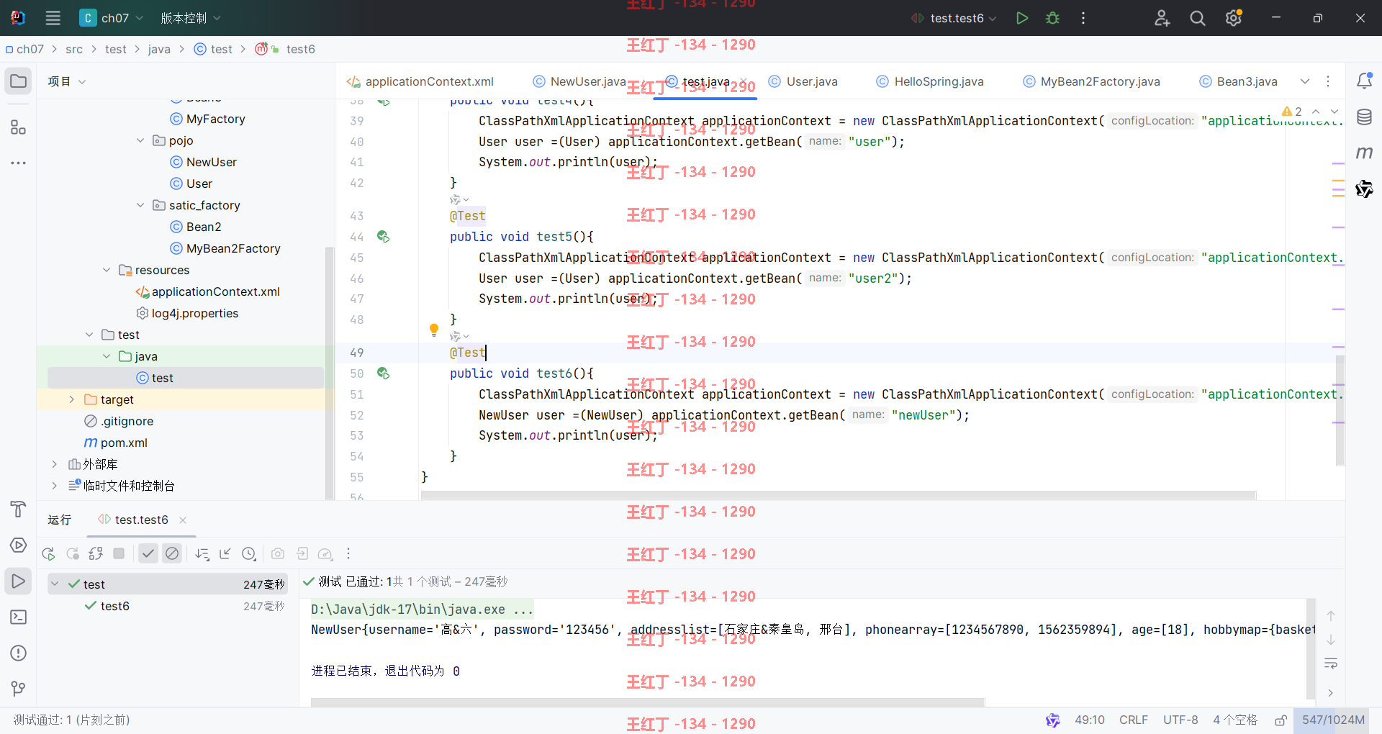The height and width of the screenshot is (734, 1382).
Task: Open the Git tool window icon
Action: click(18, 689)
